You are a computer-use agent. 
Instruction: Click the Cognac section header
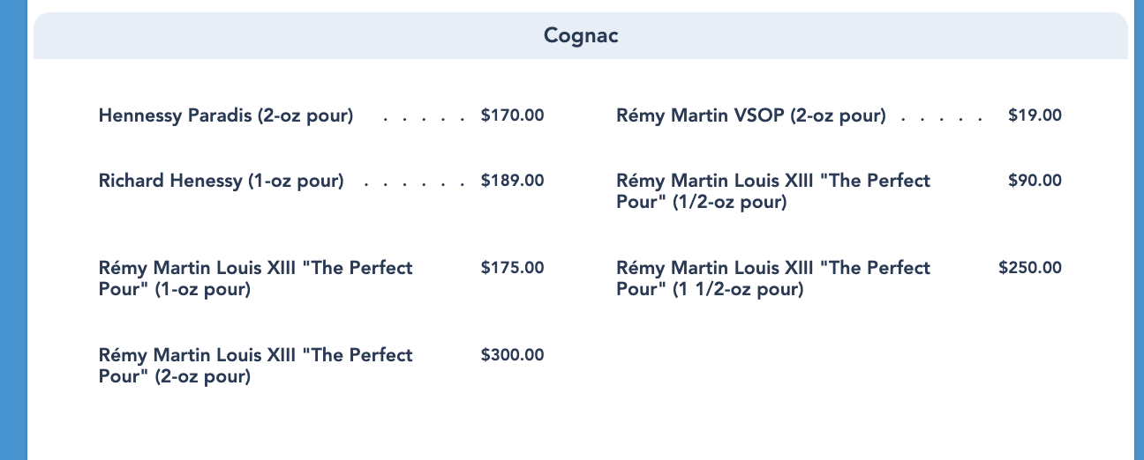581,36
